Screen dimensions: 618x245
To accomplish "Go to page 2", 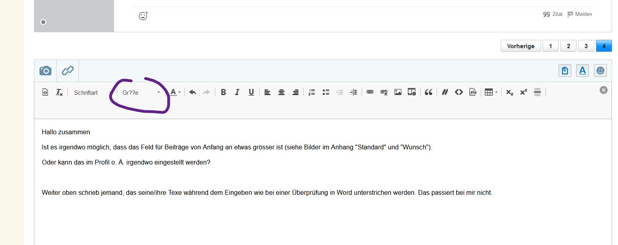I will pos(568,46).
